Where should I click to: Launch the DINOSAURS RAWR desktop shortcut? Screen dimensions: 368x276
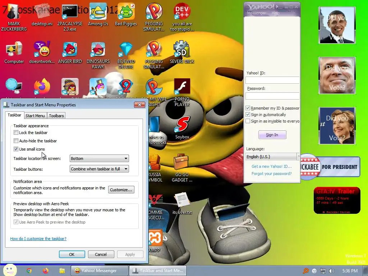click(98, 55)
